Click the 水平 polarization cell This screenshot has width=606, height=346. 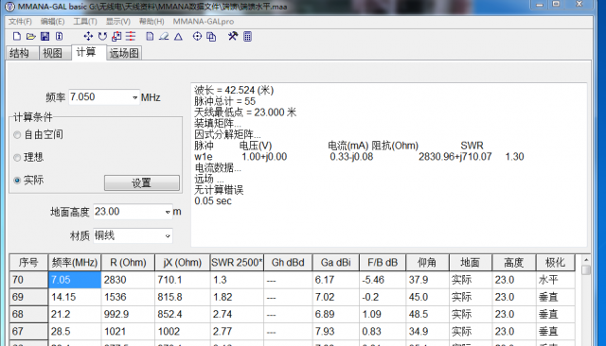[x=555, y=280]
